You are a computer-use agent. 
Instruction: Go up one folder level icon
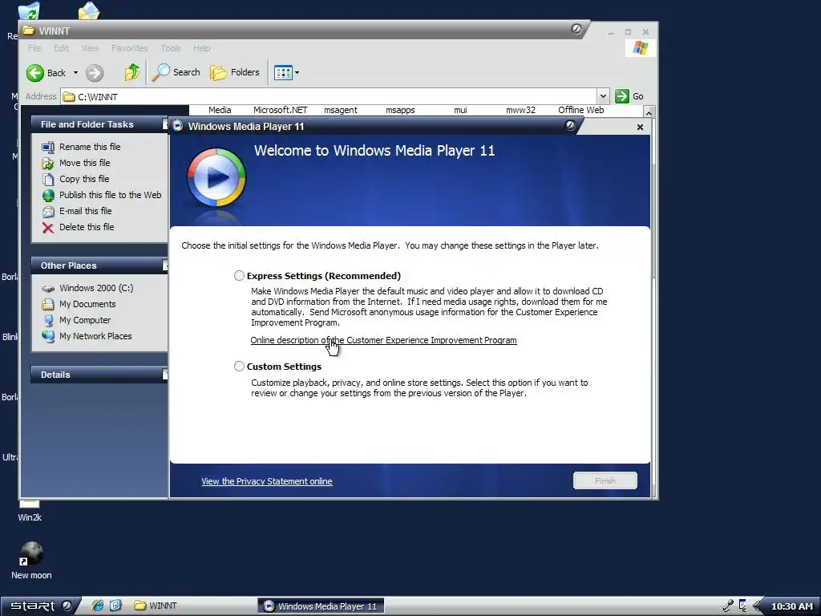click(x=132, y=72)
